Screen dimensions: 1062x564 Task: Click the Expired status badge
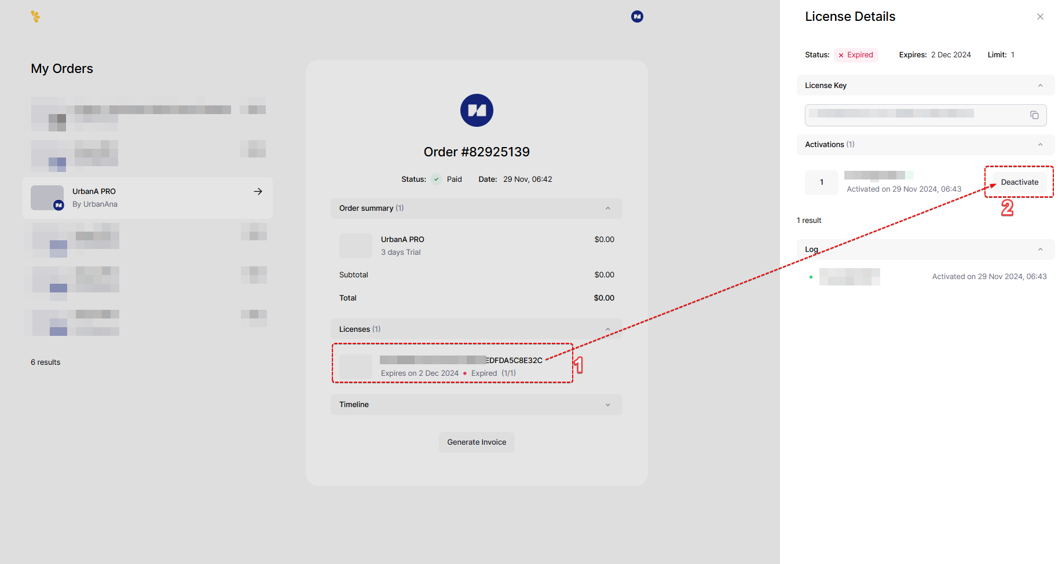tap(856, 55)
